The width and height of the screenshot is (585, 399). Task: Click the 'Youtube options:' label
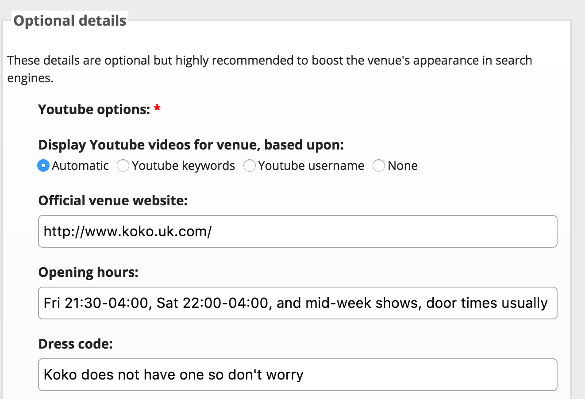[x=94, y=110]
